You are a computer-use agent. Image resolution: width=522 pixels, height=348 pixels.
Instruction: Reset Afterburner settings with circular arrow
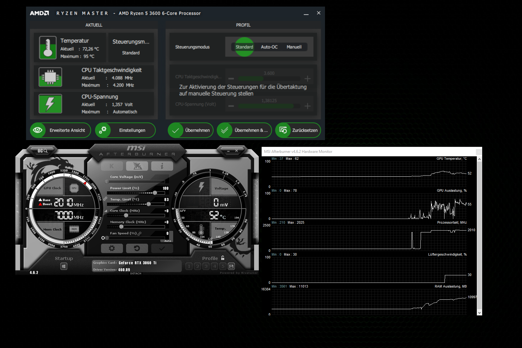click(x=137, y=248)
